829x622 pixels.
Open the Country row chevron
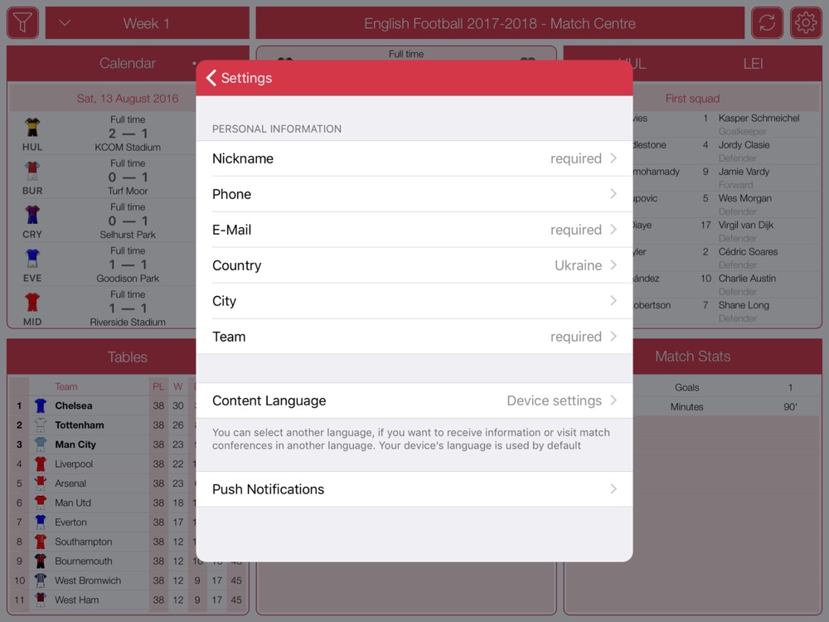613,265
